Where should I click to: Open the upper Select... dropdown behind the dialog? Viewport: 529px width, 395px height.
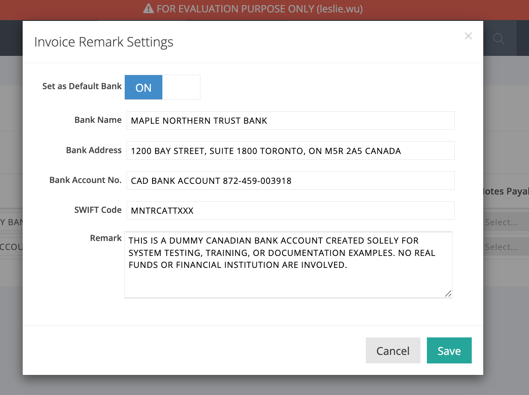click(505, 222)
